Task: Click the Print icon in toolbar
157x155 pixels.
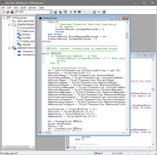Action: (104, 12)
